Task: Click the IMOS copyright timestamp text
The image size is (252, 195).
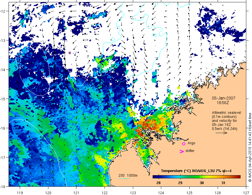Action: coord(250,147)
